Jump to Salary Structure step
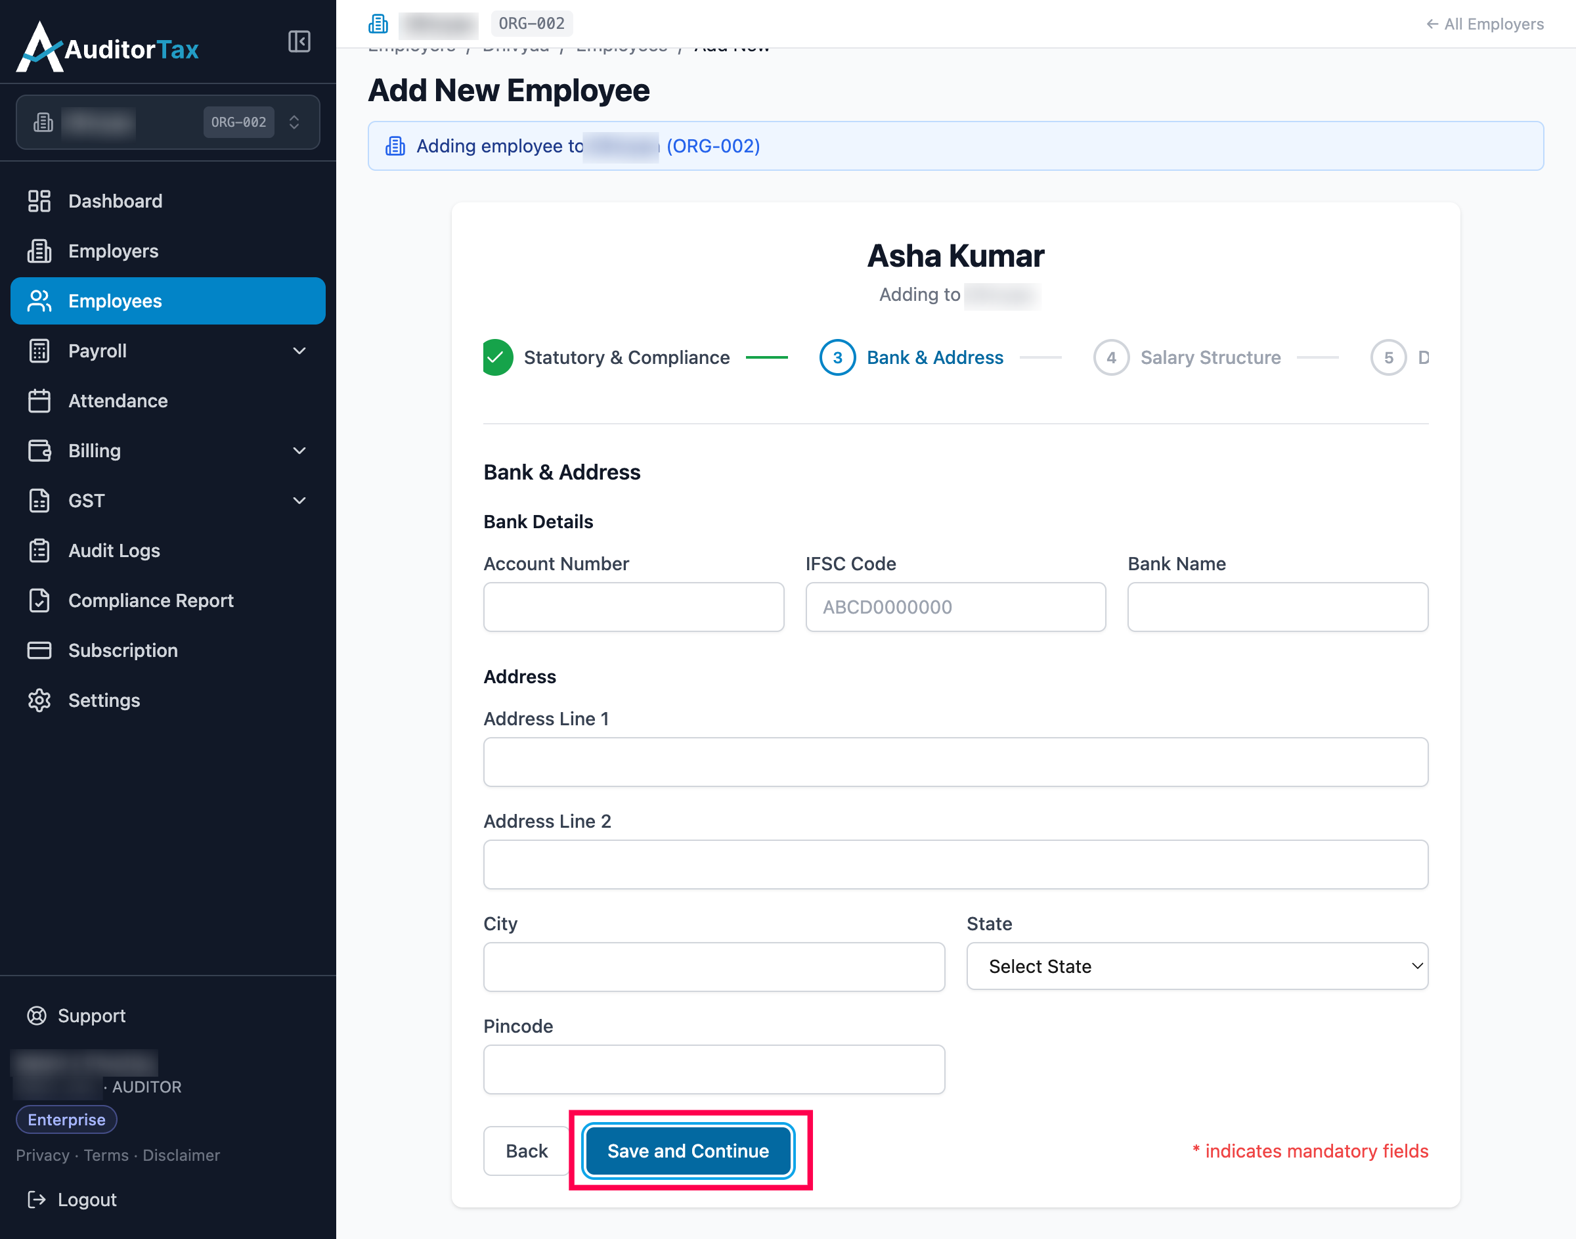 1187,357
